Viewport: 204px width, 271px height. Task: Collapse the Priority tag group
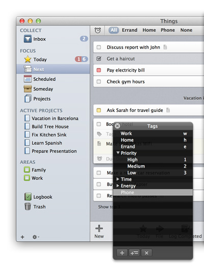pyautogui.click(x=118, y=153)
